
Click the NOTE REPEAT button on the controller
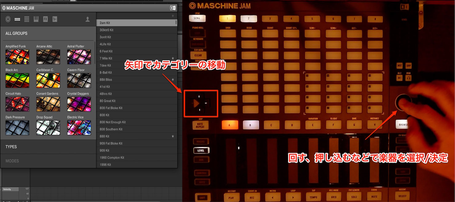click(200, 125)
